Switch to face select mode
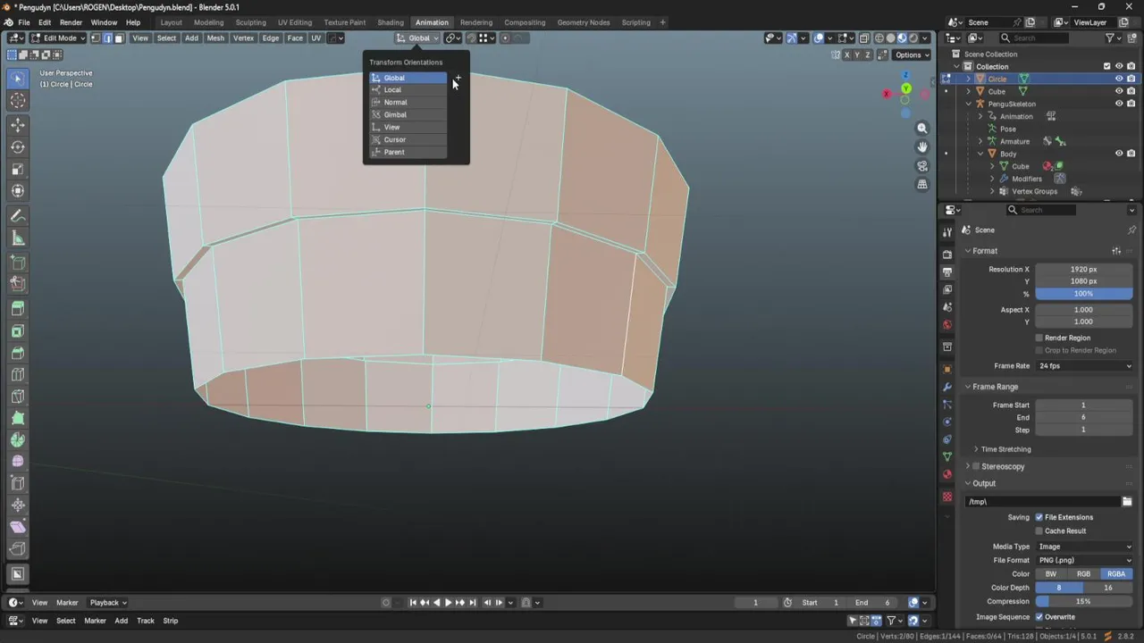This screenshot has width=1144, height=643. pos(118,38)
